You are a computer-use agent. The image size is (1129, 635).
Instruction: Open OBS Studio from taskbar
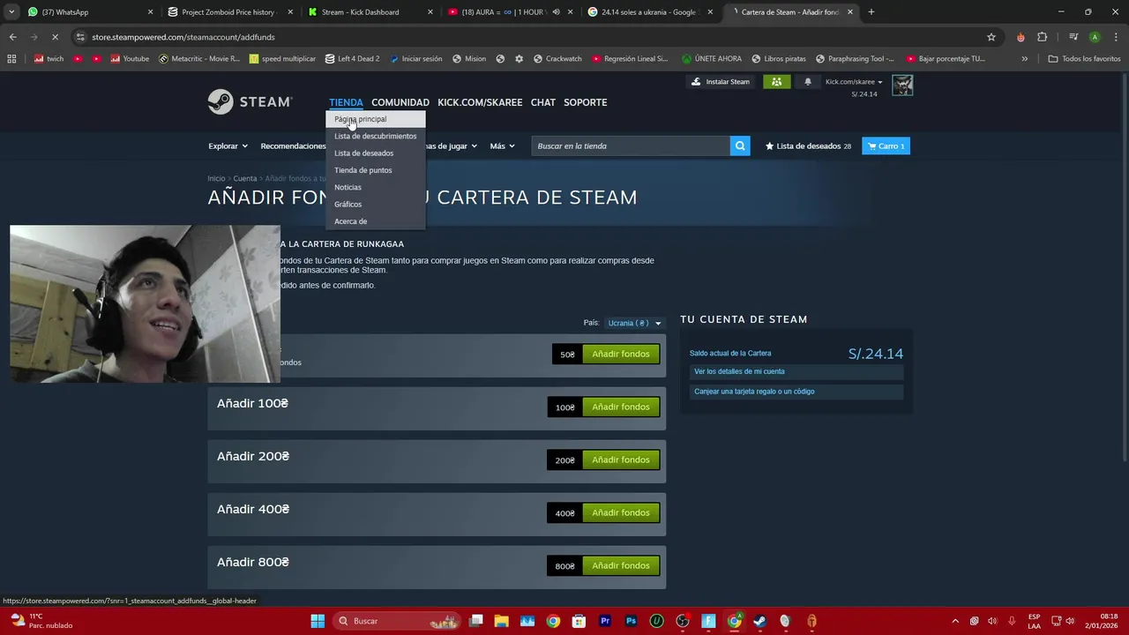683,621
